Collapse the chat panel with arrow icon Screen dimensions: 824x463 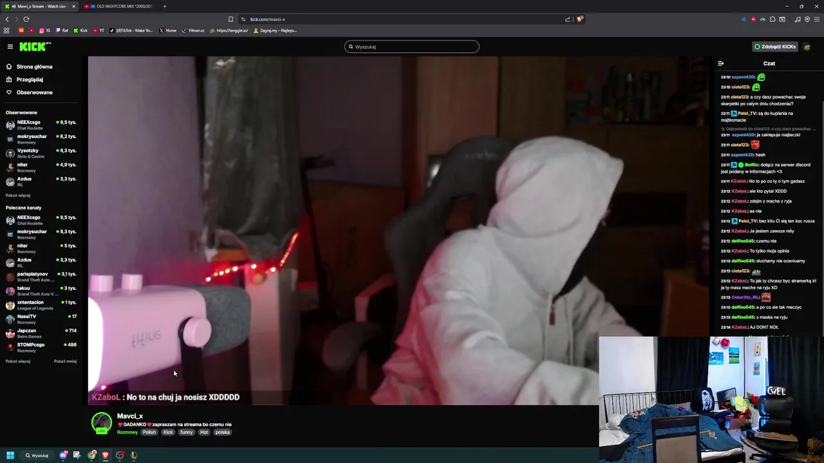[x=720, y=64]
